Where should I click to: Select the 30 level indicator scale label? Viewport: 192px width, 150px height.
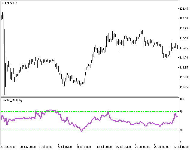point(181,130)
